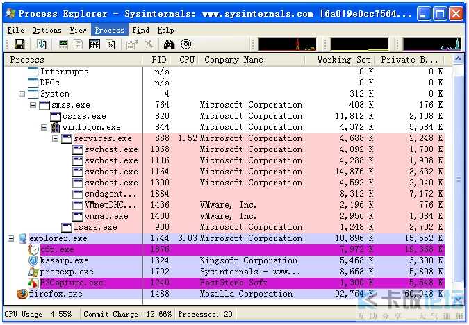Click the vmnat.exe window icon
The height and width of the screenshot is (325, 469).
78,217
